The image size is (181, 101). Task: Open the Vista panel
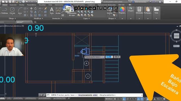click(x=156, y=10)
